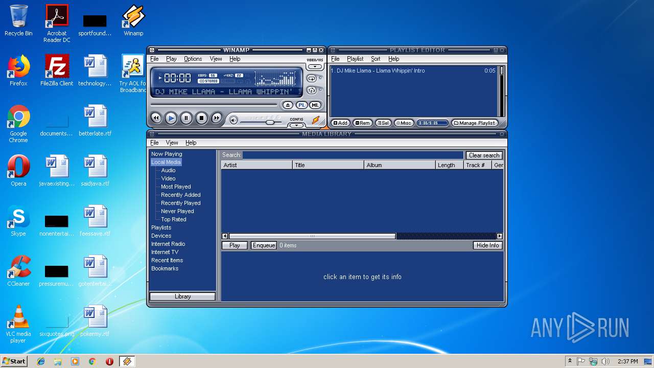
Task: Click the Winamp taskbar button
Action: point(127,361)
